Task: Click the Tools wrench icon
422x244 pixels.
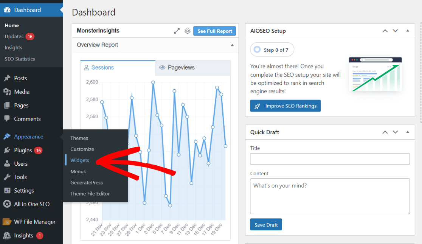Action: pyautogui.click(x=8, y=177)
